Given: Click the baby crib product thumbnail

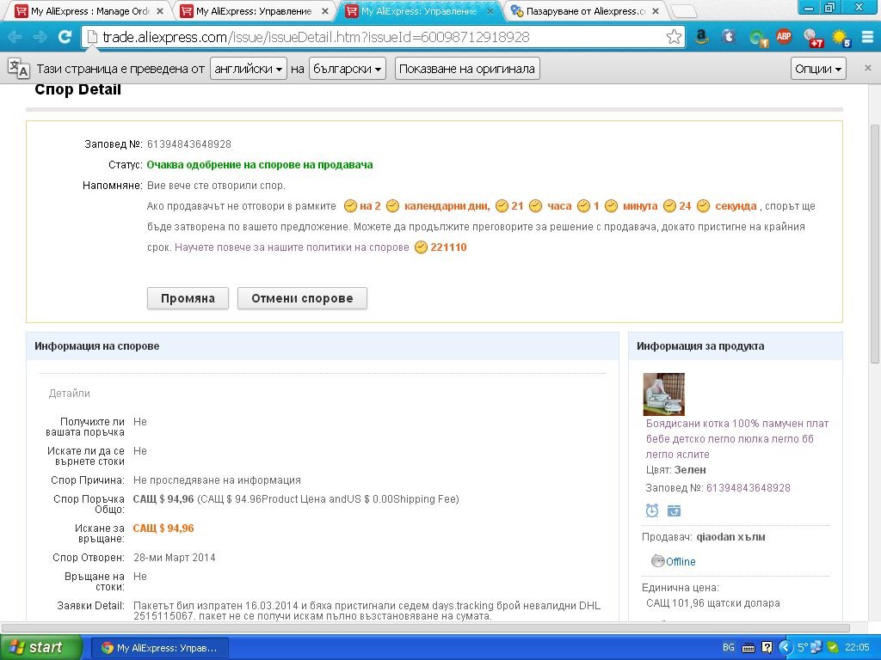Looking at the screenshot, I should coord(663,394).
